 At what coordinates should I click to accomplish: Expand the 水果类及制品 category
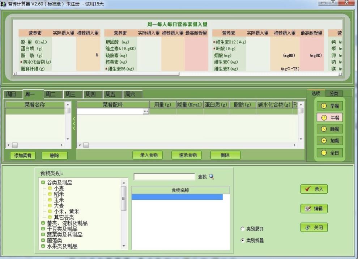click(x=43, y=246)
